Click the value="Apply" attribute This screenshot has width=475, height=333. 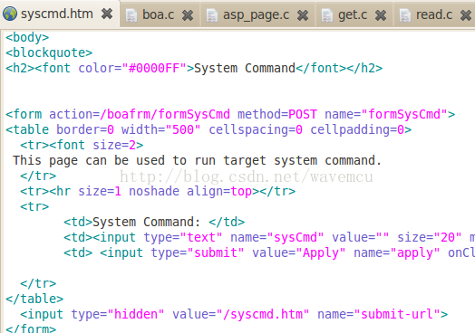pyautogui.click(x=299, y=253)
